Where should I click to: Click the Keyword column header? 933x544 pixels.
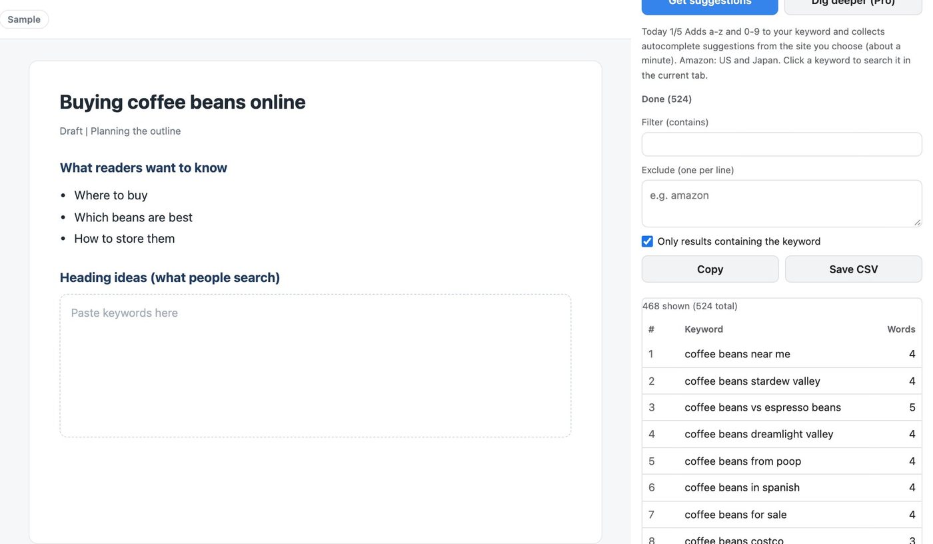click(x=704, y=329)
